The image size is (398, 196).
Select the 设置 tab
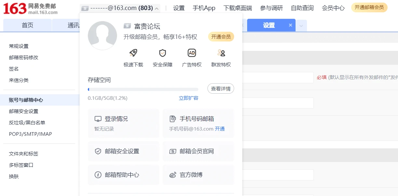pyautogui.click(x=269, y=25)
